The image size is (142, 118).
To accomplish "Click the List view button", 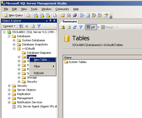I will [91, 27].
